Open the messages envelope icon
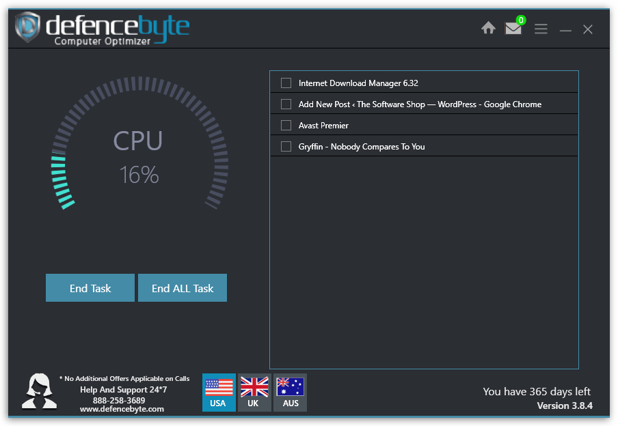Screen dimensions: 618x426 point(513,29)
